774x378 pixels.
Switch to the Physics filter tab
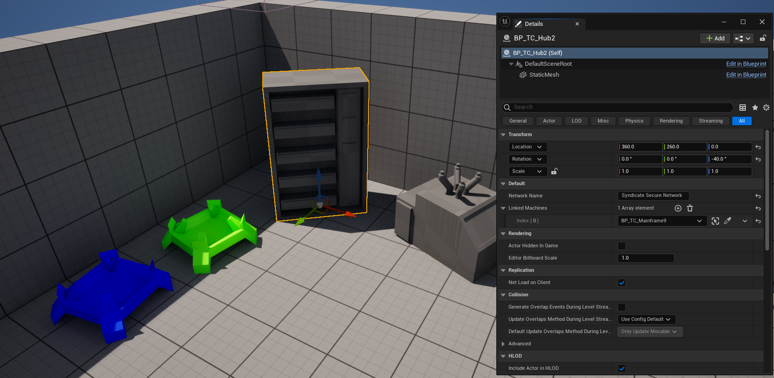[x=634, y=121]
